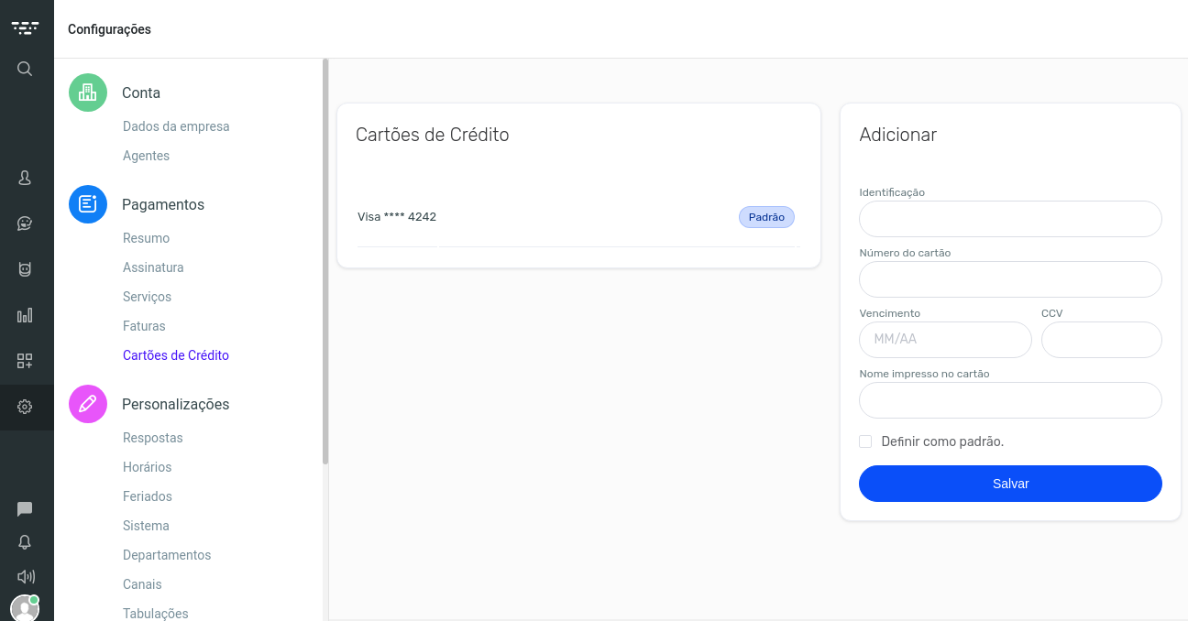Click the Personalizações section heading
This screenshot has width=1188, height=621.
coord(176,404)
